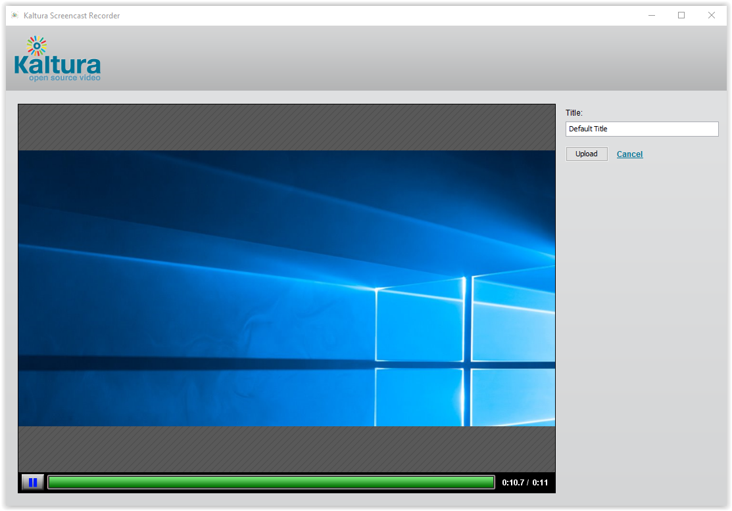
Task: Pause the recording playback
Action: tap(33, 482)
